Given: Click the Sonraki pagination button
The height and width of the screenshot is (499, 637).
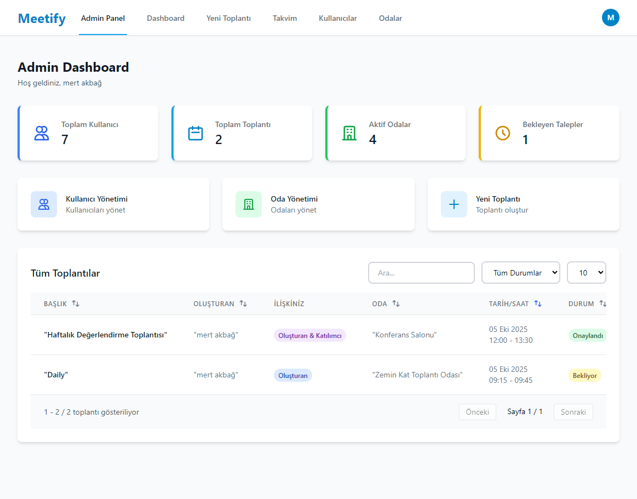Looking at the screenshot, I should (573, 411).
